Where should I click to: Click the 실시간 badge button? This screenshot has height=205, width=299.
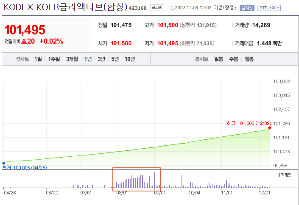247,8
